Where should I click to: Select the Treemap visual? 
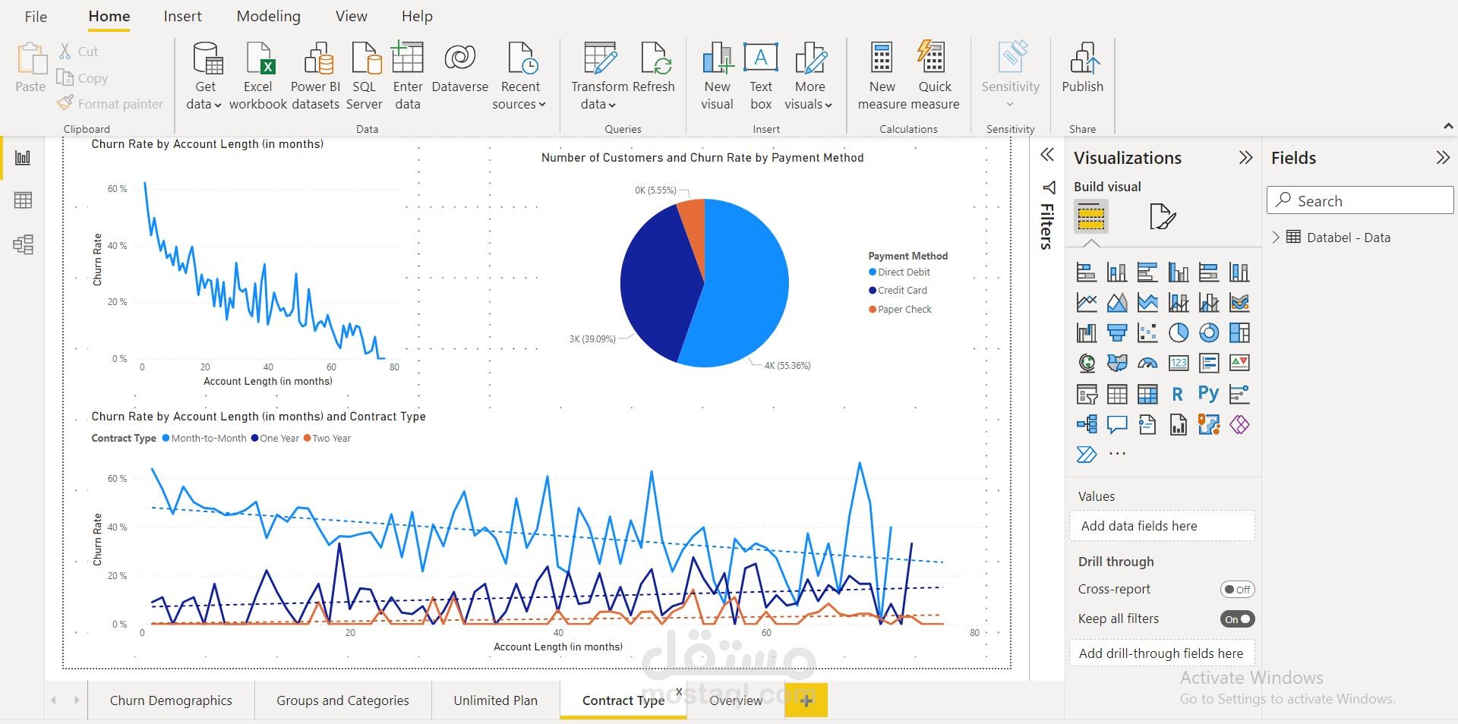click(1239, 332)
